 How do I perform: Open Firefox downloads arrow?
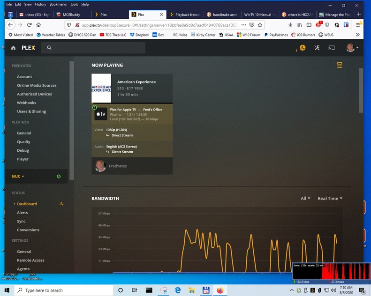(290, 25)
